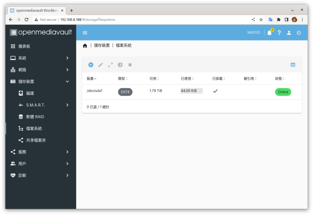Click the browser address bar URL
The image size is (313, 215).
click(88, 20)
